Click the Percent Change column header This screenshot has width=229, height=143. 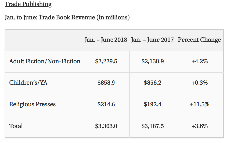pyautogui.click(x=199, y=40)
